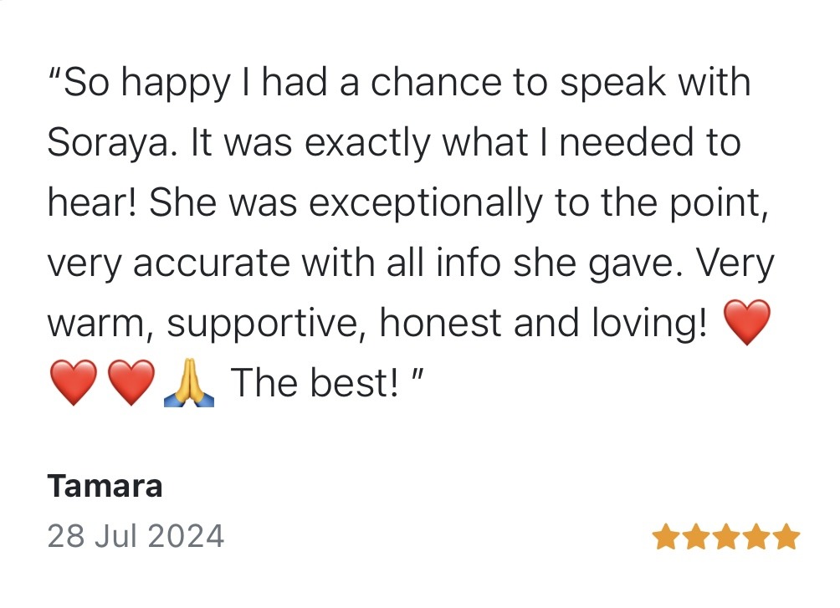Click the name Soraya in the review

pyautogui.click(x=112, y=143)
